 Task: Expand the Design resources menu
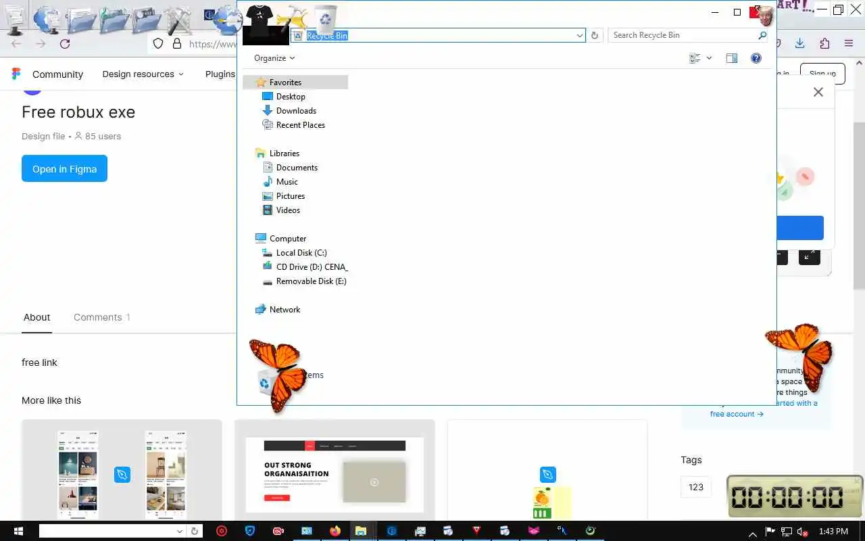pyautogui.click(x=143, y=74)
